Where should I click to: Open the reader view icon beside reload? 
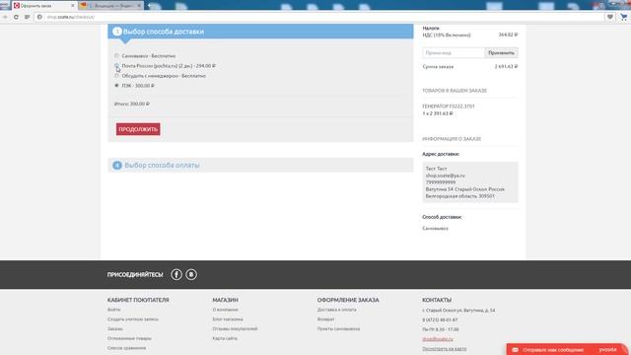(x=27, y=17)
